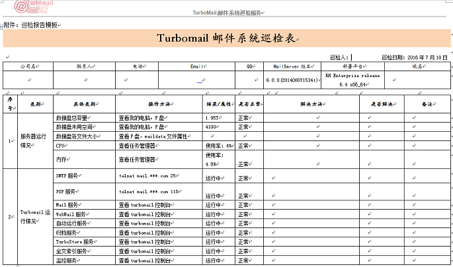Viewport: 453px width, 267px height.
Task: Select the 操作方法 column header
Action: click(x=159, y=104)
